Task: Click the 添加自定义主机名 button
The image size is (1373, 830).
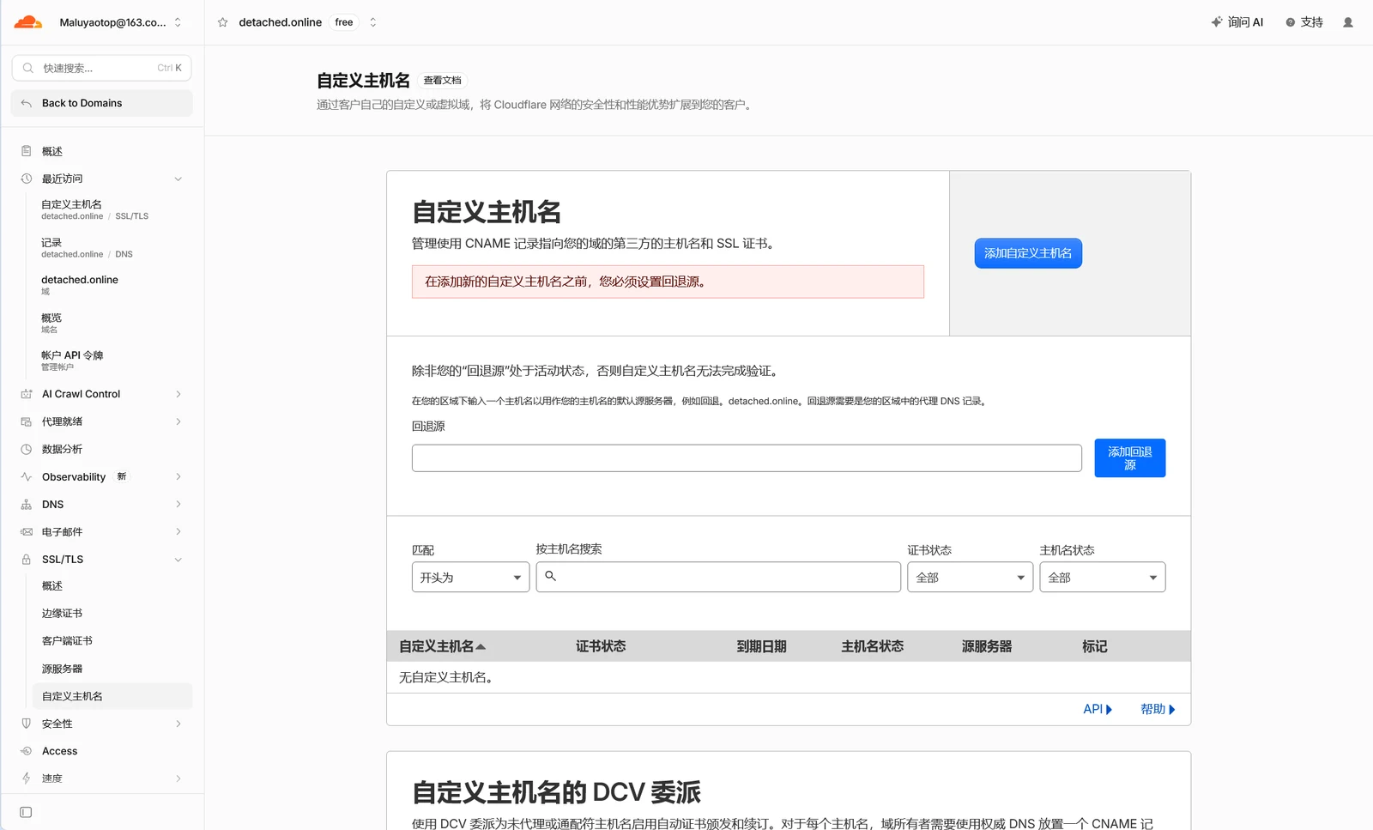Action: pyautogui.click(x=1028, y=253)
